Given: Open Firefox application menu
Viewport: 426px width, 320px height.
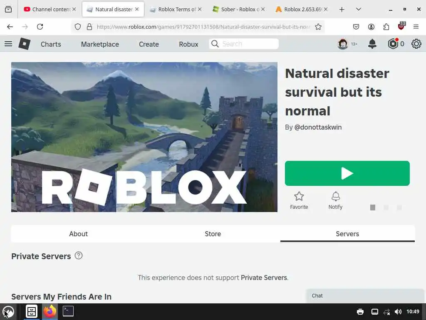Looking at the screenshot, I should [x=416, y=27].
